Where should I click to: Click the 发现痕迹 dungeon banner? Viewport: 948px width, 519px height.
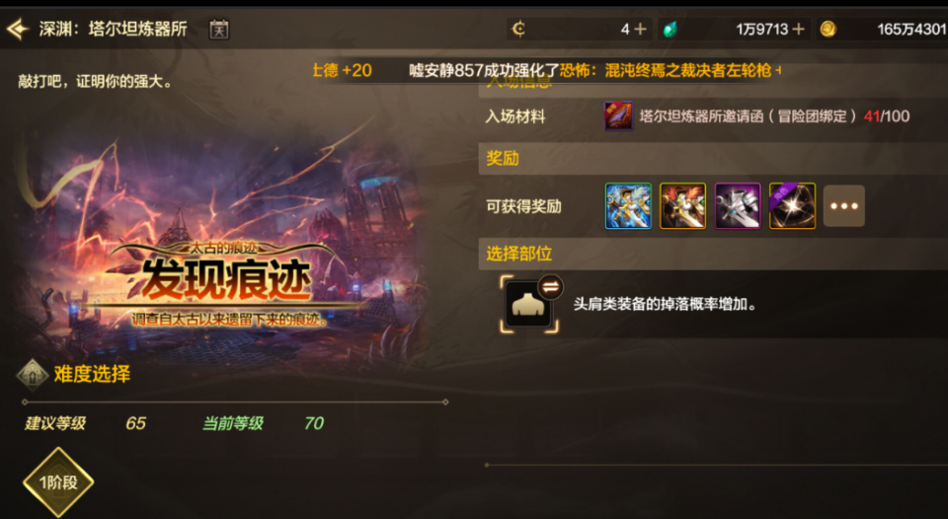click(x=225, y=281)
